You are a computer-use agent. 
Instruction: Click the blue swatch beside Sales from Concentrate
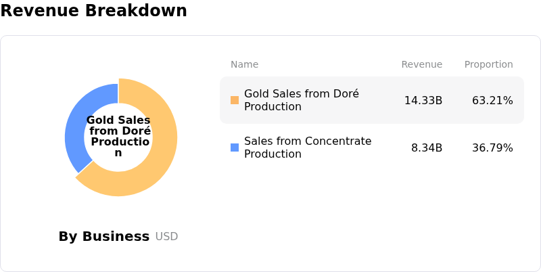(x=235, y=148)
